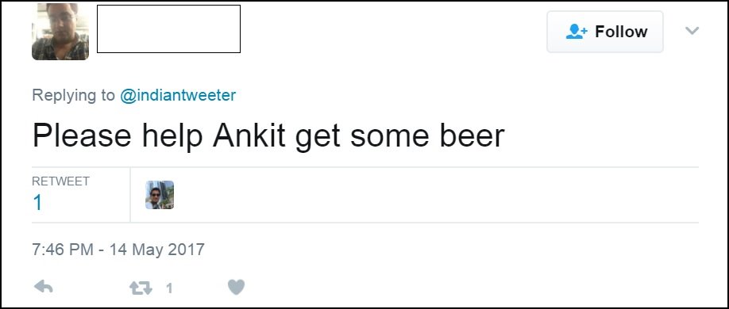
Task: Click the reply arrow icon below the tweet
Action: pyautogui.click(x=43, y=287)
